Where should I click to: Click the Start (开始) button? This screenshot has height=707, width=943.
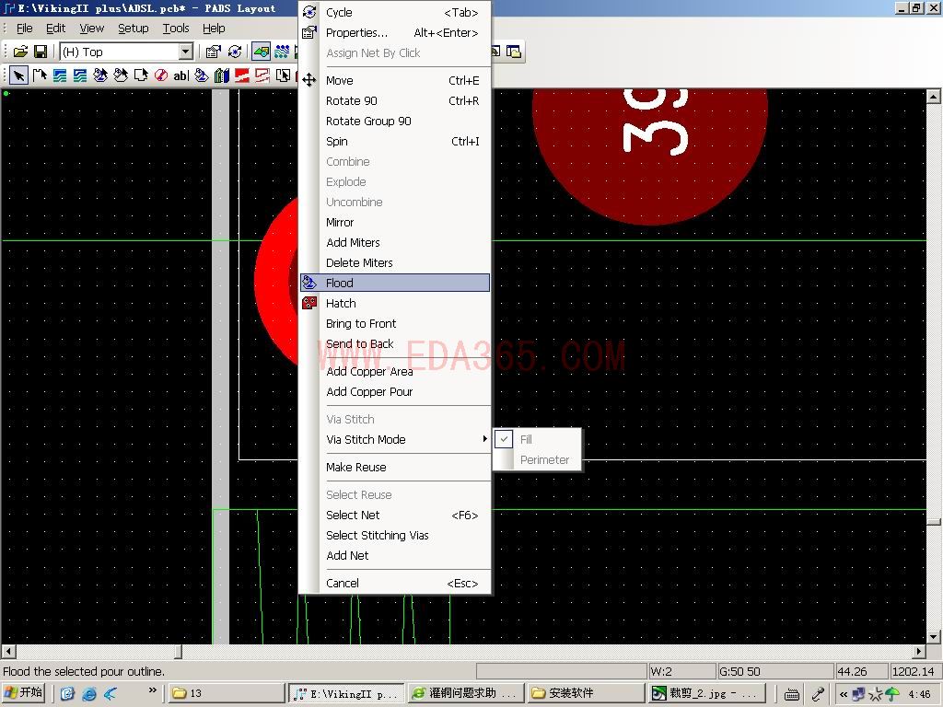tap(24, 693)
